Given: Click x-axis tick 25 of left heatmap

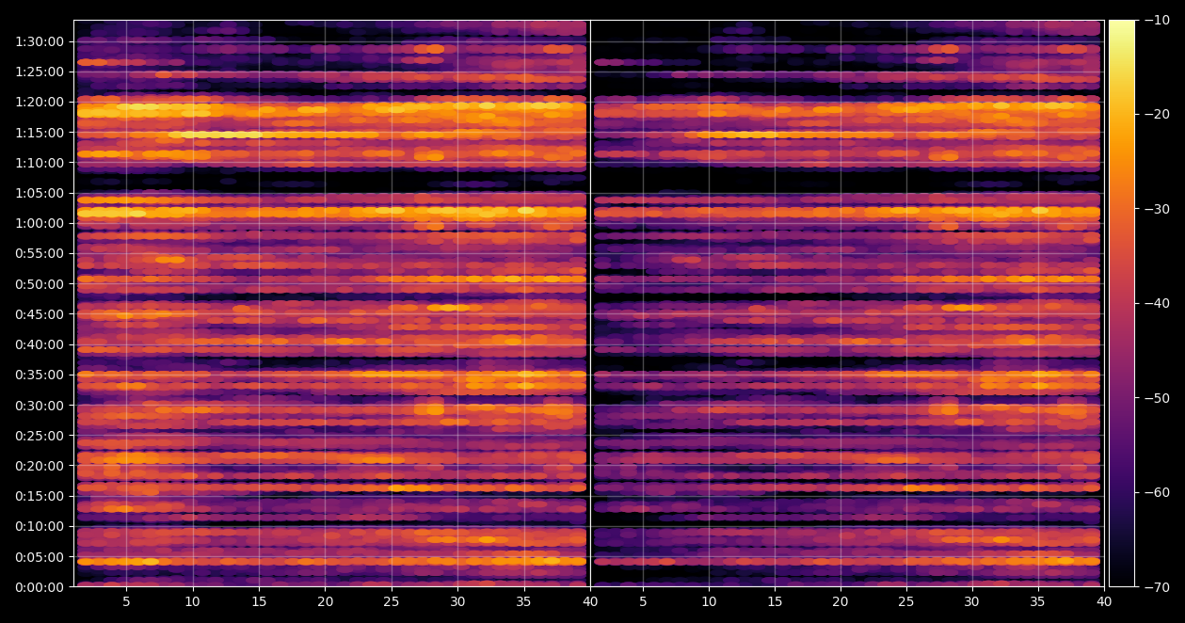Looking at the screenshot, I should click(x=392, y=602).
